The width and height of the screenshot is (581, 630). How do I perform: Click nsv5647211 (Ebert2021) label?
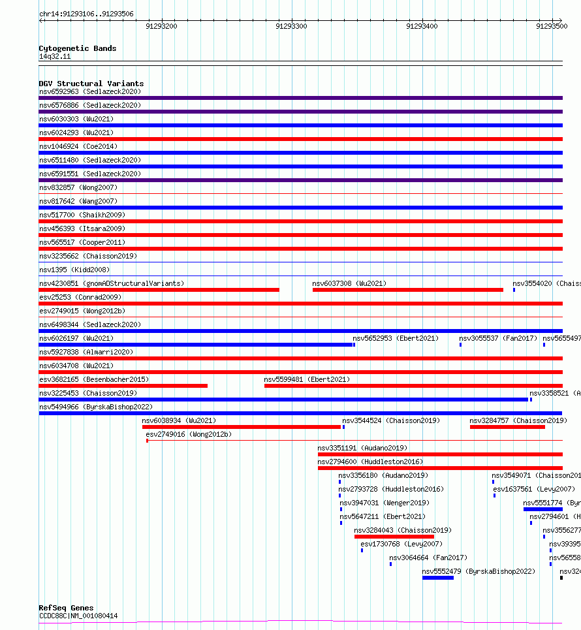tap(383, 516)
